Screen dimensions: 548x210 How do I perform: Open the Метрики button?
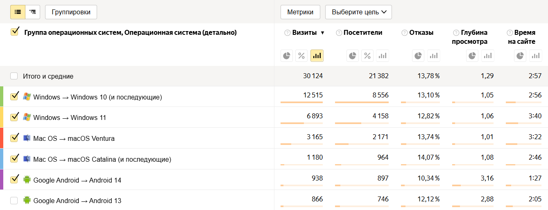tap(300, 12)
